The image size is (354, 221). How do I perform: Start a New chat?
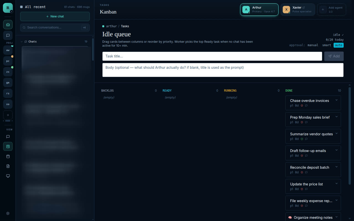[55, 16]
